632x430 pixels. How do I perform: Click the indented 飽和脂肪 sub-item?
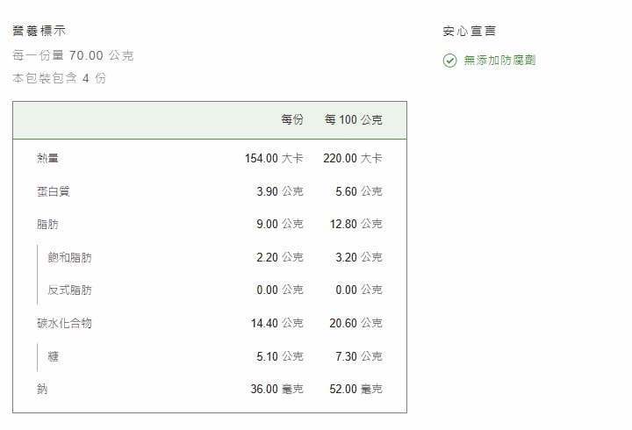(x=69, y=258)
